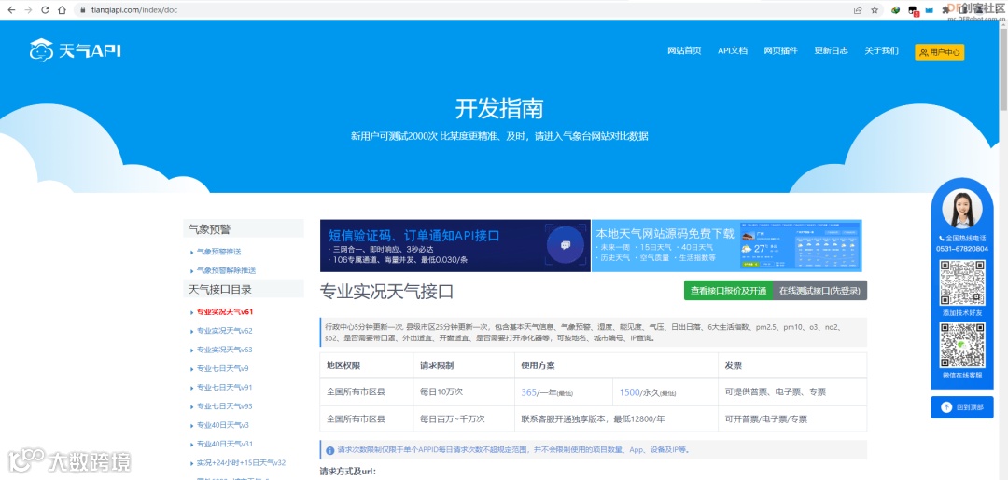Click the blue rectangle extension icon
The height and width of the screenshot is (480, 1008).
click(x=929, y=10)
